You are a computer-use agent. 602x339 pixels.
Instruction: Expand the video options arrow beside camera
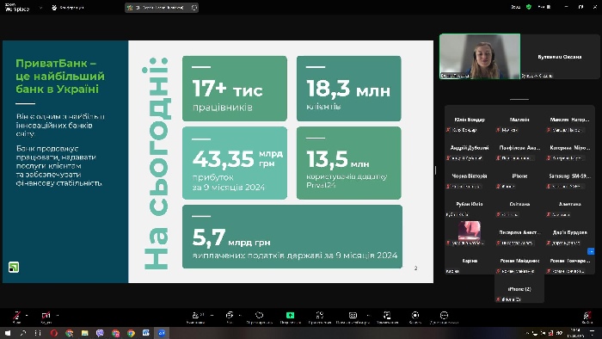(x=58, y=315)
